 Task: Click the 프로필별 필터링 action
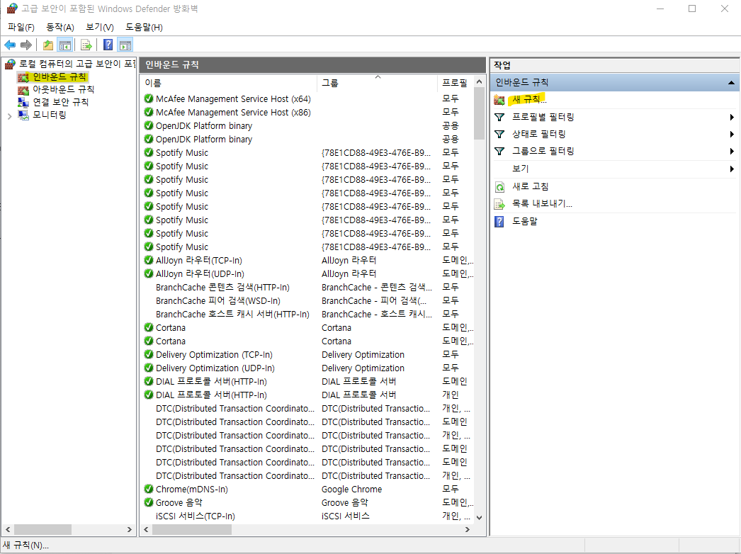coord(543,117)
